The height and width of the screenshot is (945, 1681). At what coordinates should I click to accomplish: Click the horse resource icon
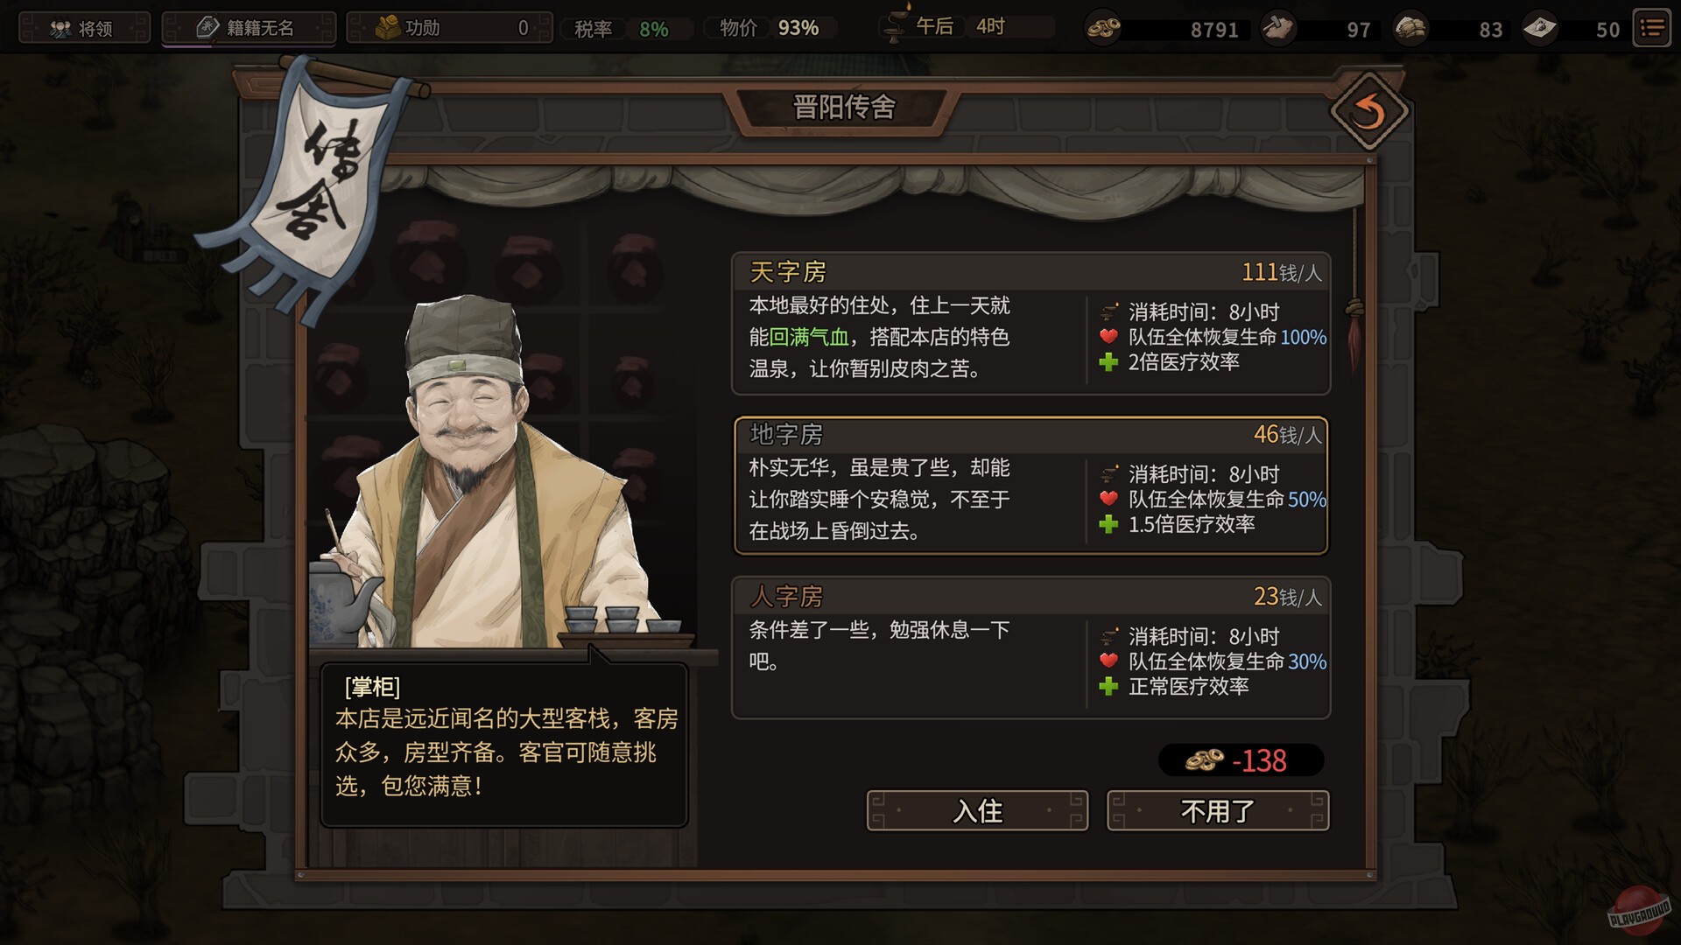tap(1278, 29)
